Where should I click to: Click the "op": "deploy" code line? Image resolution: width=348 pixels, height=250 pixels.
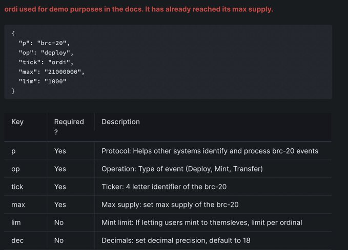click(46, 53)
